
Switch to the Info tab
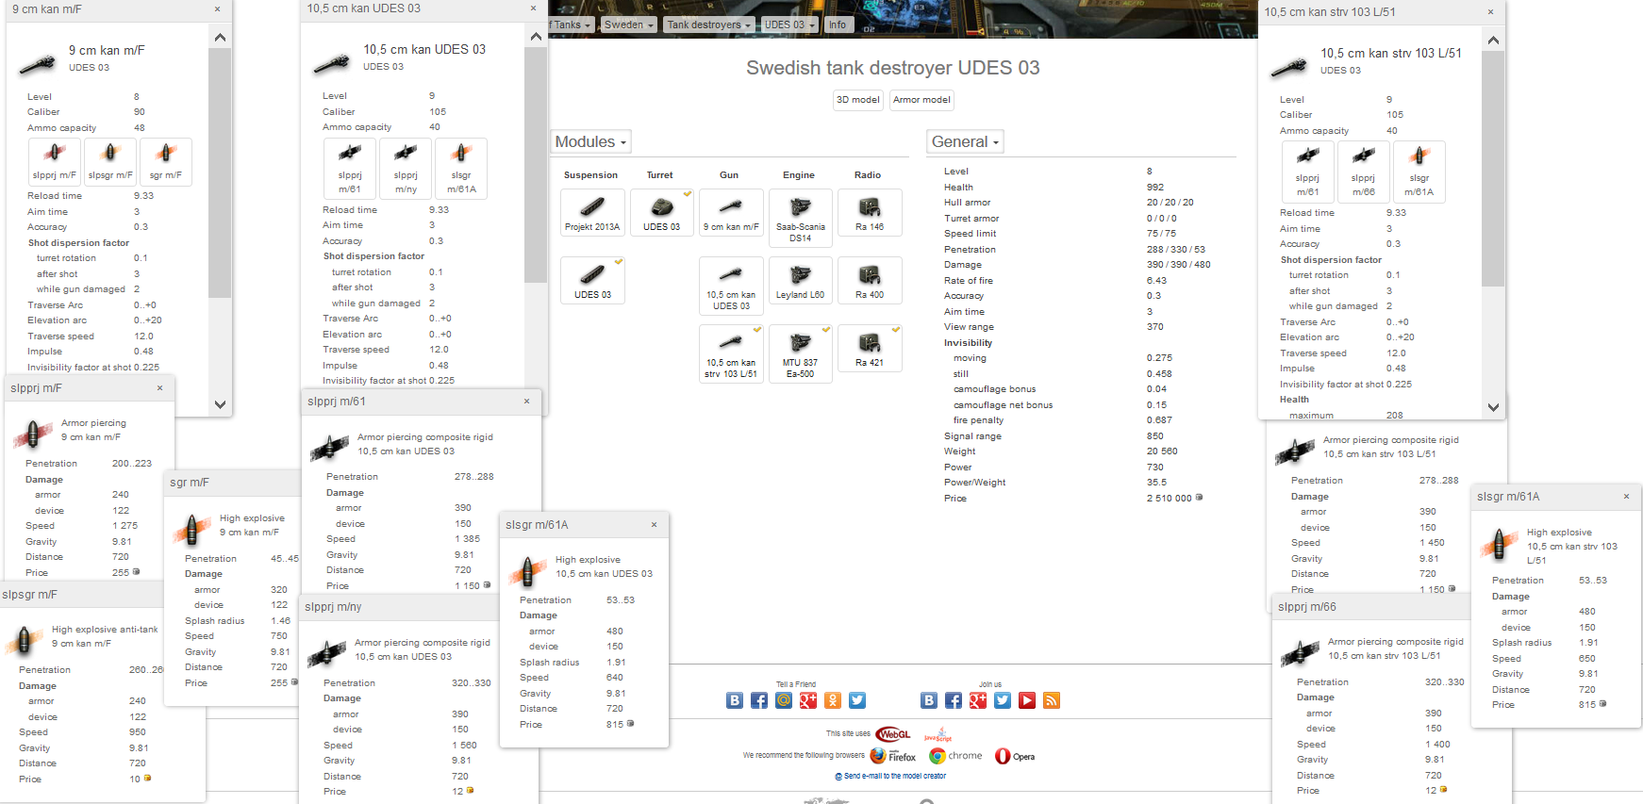[837, 25]
